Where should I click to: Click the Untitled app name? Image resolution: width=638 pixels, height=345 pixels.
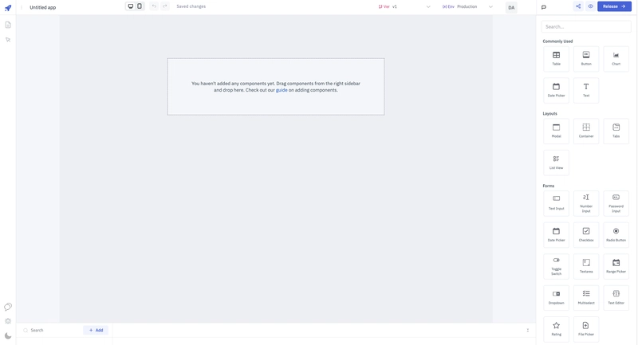pos(43,7)
